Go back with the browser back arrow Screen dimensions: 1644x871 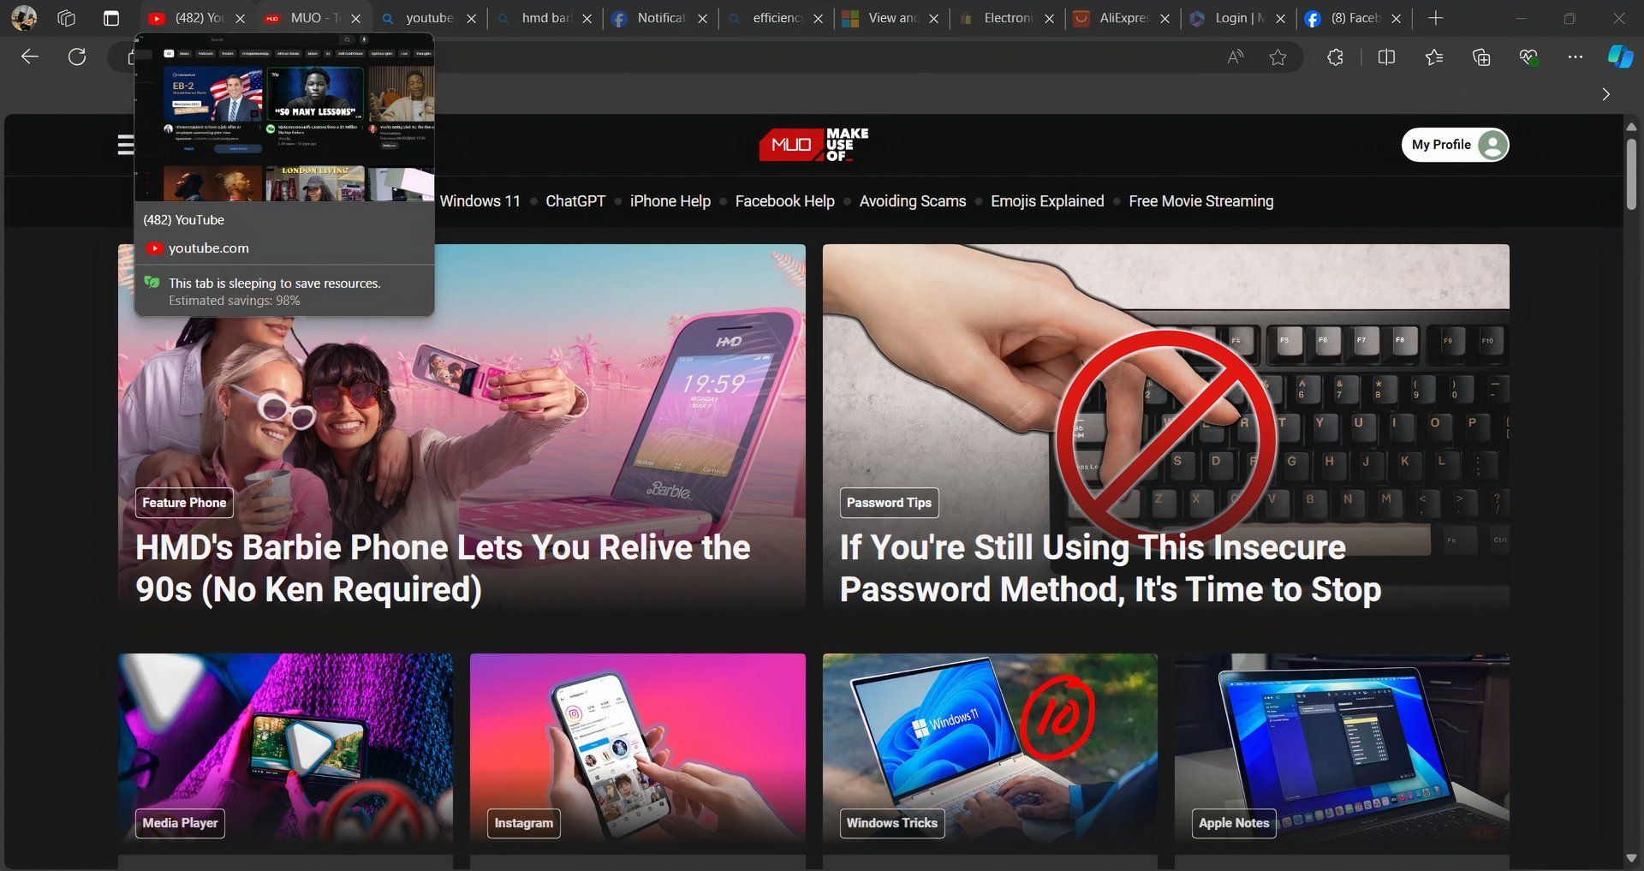[x=30, y=57]
